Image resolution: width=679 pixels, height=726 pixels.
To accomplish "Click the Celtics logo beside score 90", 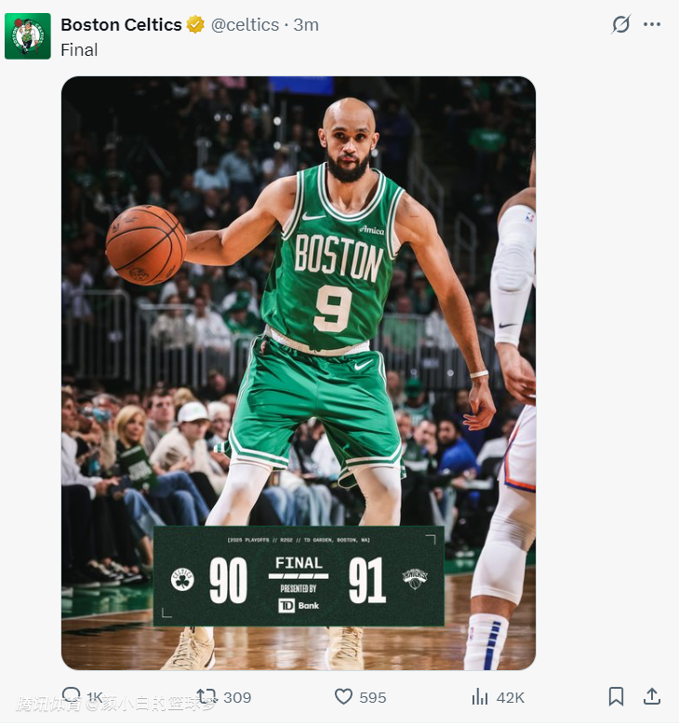I will click(x=182, y=580).
